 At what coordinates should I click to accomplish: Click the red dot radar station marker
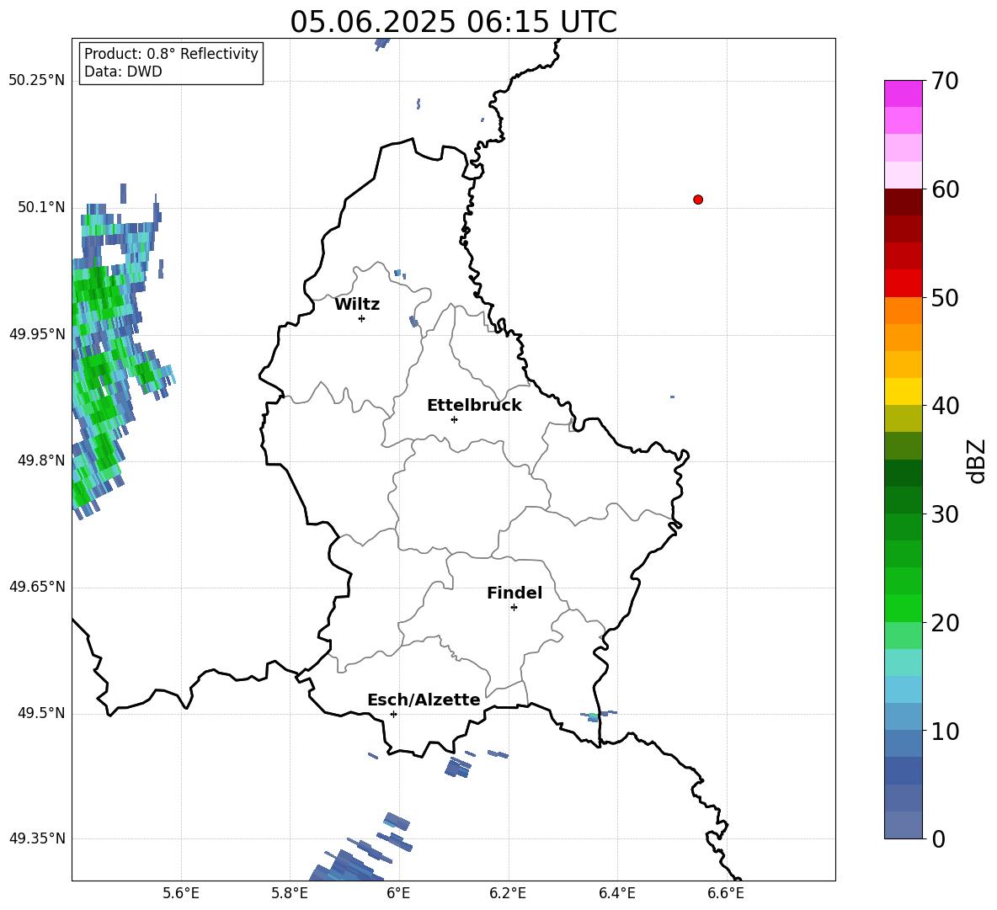(698, 200)
